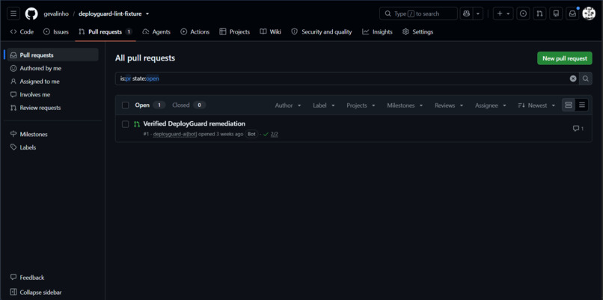Open the Security and quality tab
603x300 pixels.
[322, 32]
